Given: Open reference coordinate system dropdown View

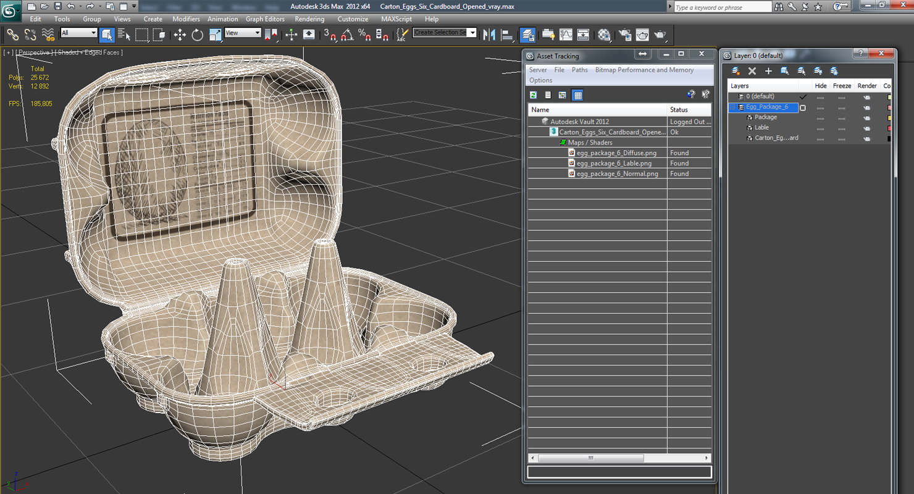Looking at the screenshot, I should (x=243, y=33).
